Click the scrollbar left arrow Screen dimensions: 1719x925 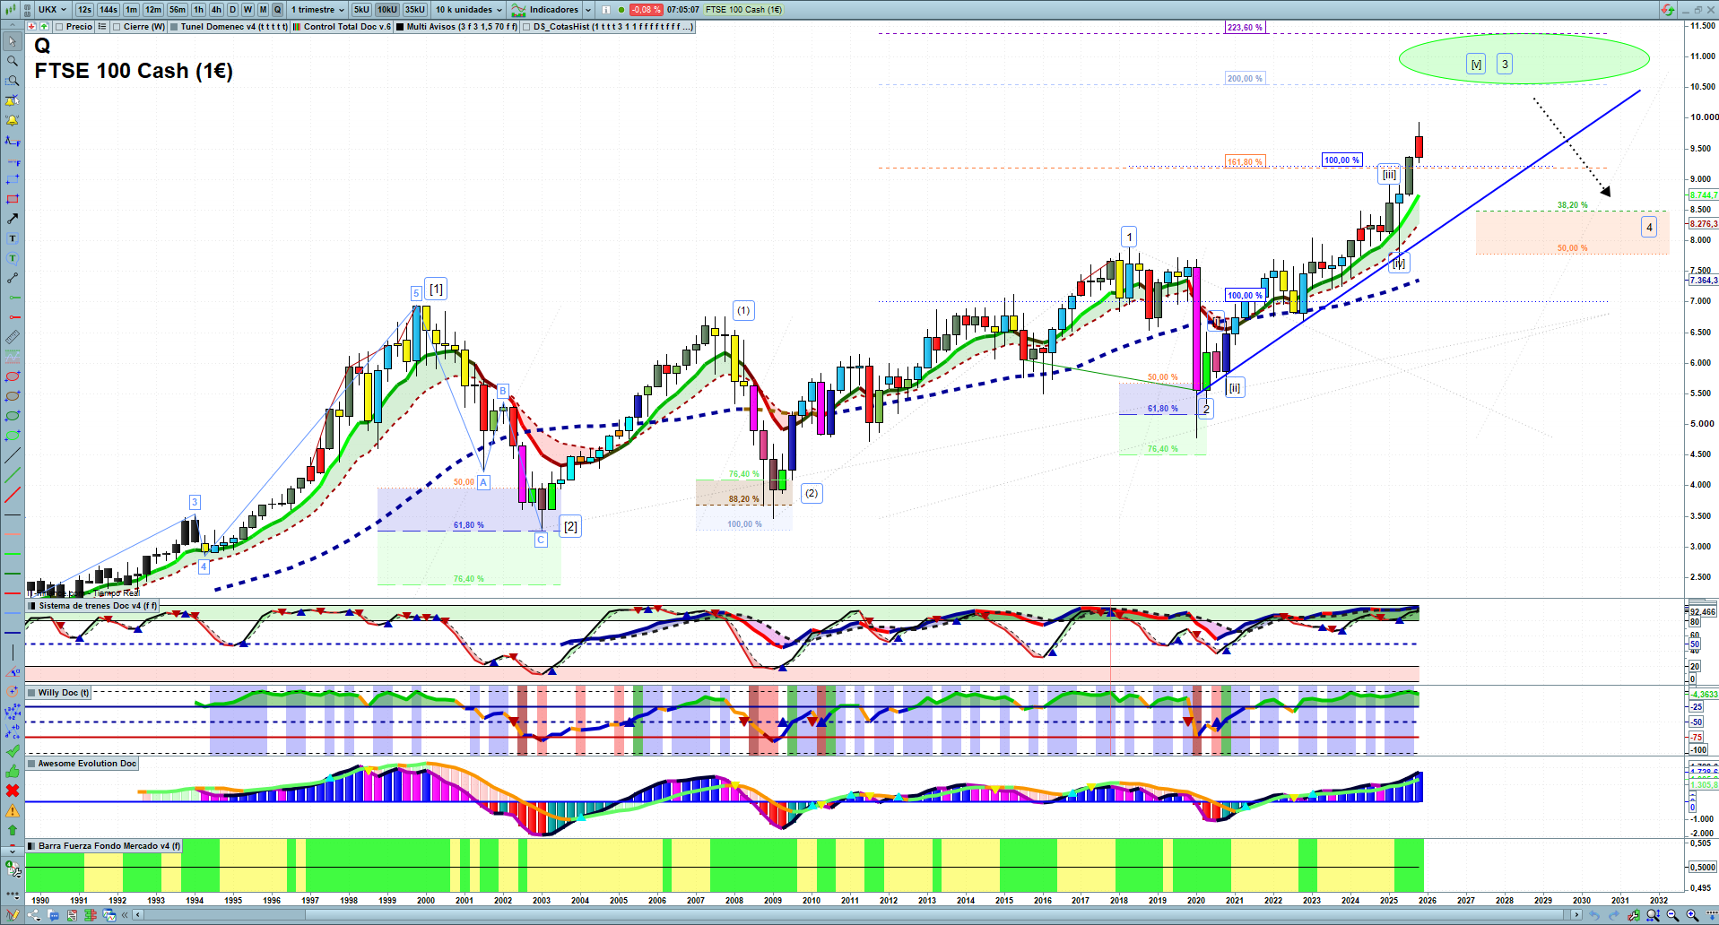(x=137, y=915)
